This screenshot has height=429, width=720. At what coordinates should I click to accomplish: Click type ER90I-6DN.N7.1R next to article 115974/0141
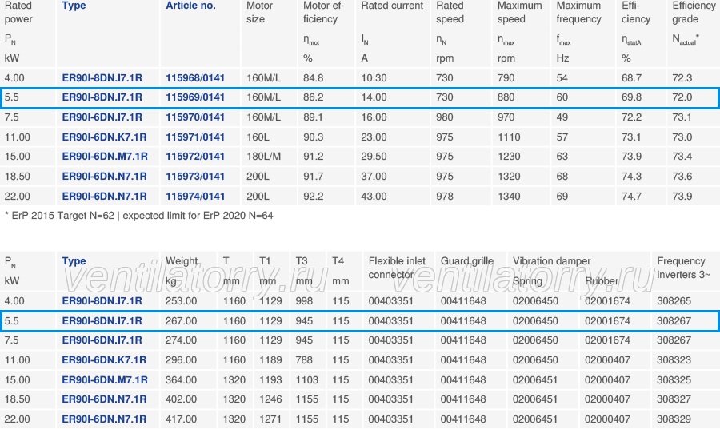click(x=104, y=197)
